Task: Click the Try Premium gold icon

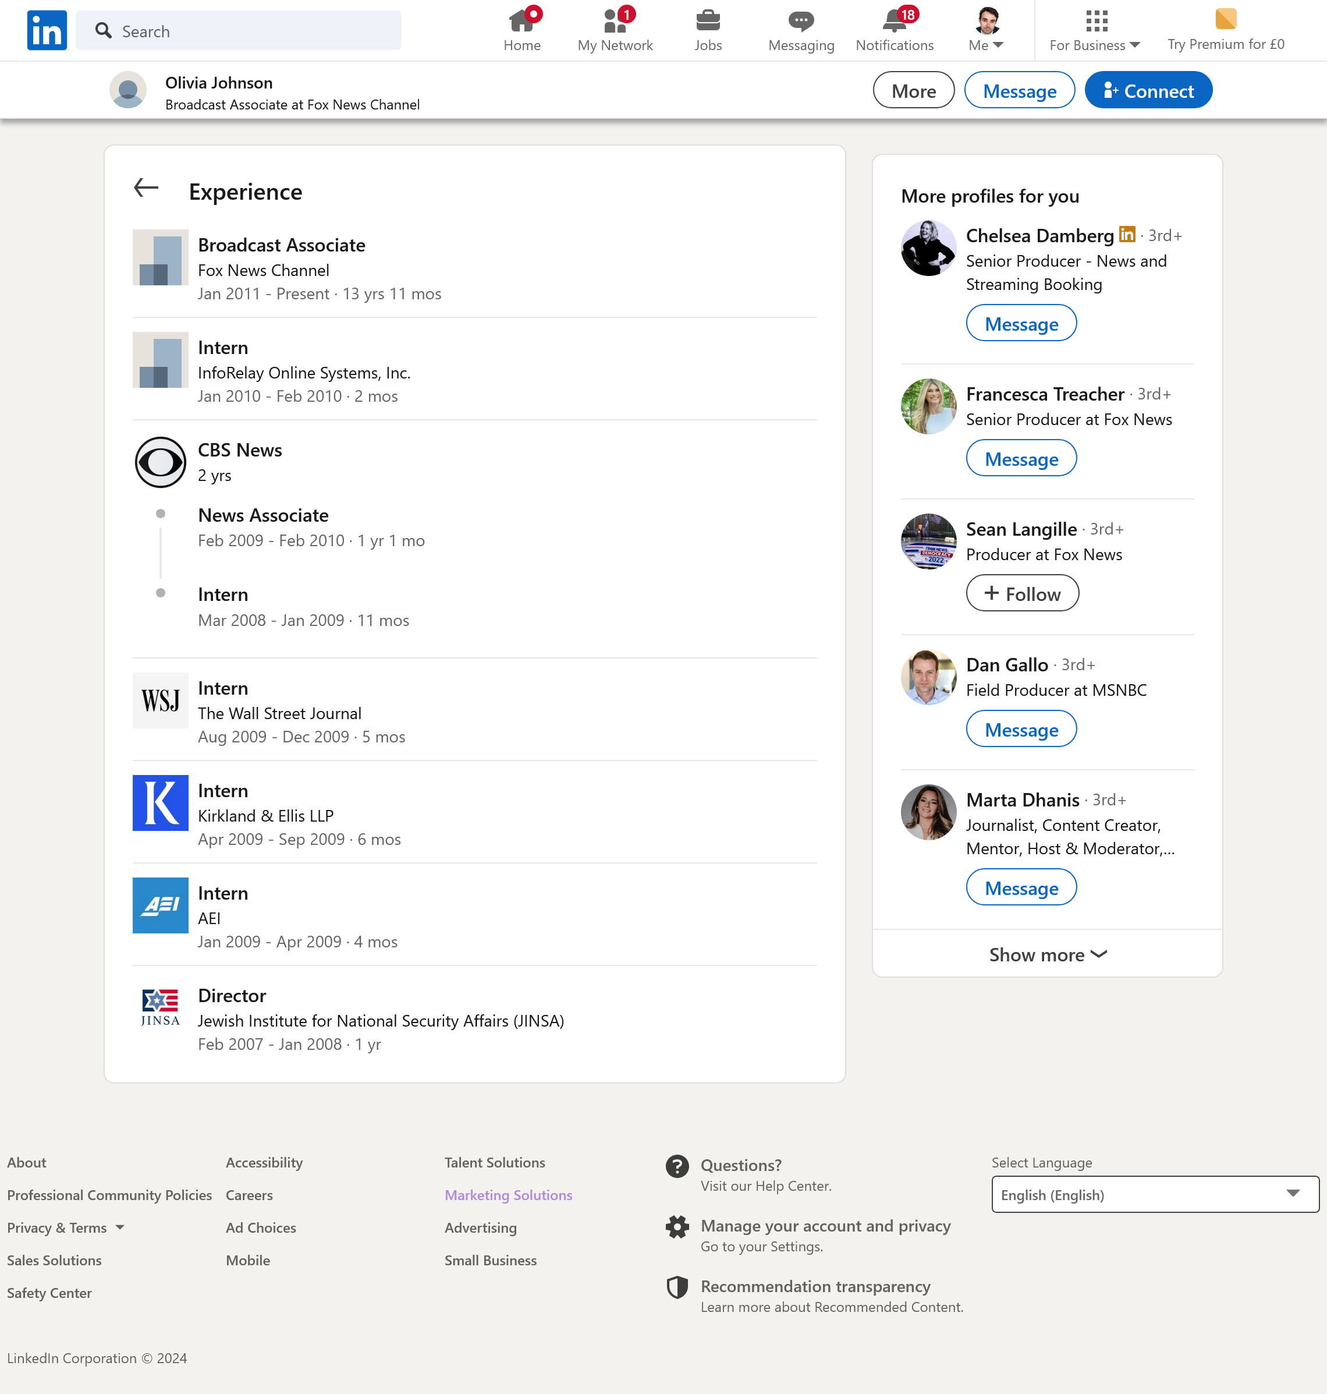Action: tap(1226, 19)
